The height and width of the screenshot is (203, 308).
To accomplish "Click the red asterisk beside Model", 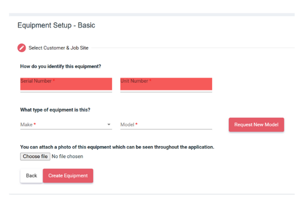I will click(137, 125).
